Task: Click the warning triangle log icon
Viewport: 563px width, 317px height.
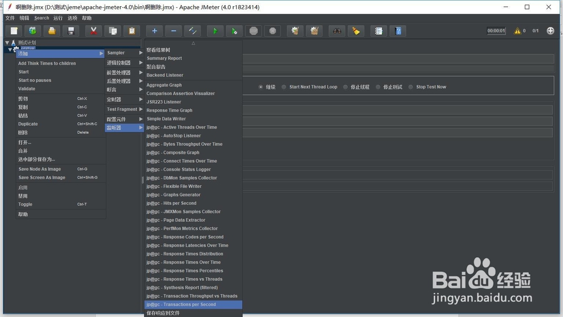Action: coord(517,31)
